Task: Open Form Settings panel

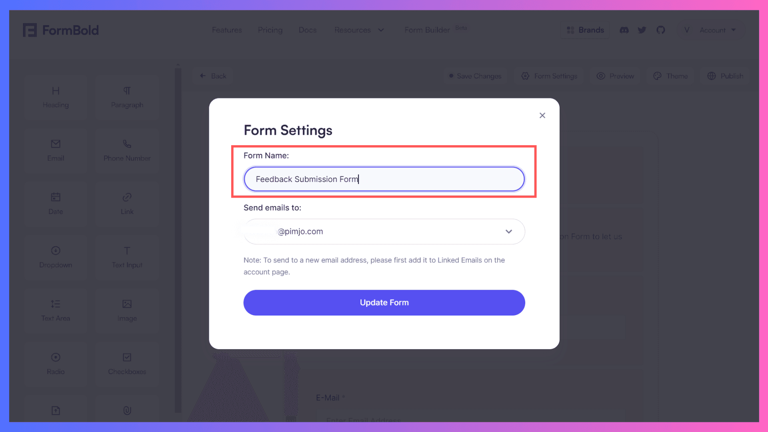Action: (x=550, y=76)
